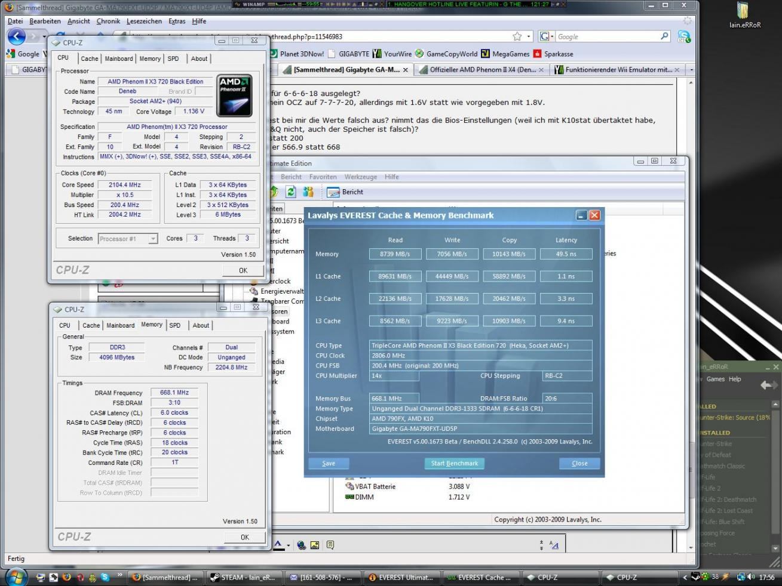Click the Skype icon beside search box
This screenshot has width=782, height=586.
(x=684, y=36)
